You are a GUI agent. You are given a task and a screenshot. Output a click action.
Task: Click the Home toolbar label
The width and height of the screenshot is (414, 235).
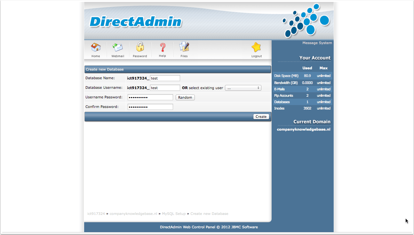(96, 56)
